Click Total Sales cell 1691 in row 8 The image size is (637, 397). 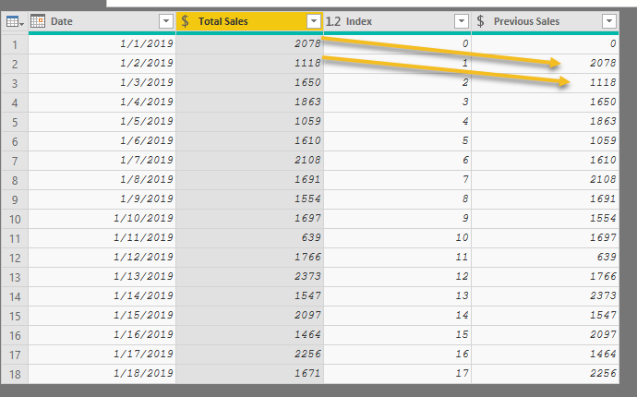click(x=250, y=180)
